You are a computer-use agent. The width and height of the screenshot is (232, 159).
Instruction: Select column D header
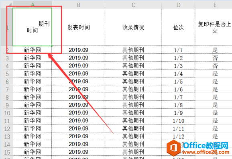pos(178,5)
